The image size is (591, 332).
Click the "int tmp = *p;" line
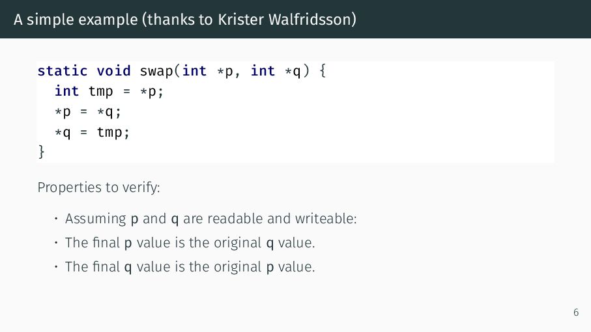[109, 92]
